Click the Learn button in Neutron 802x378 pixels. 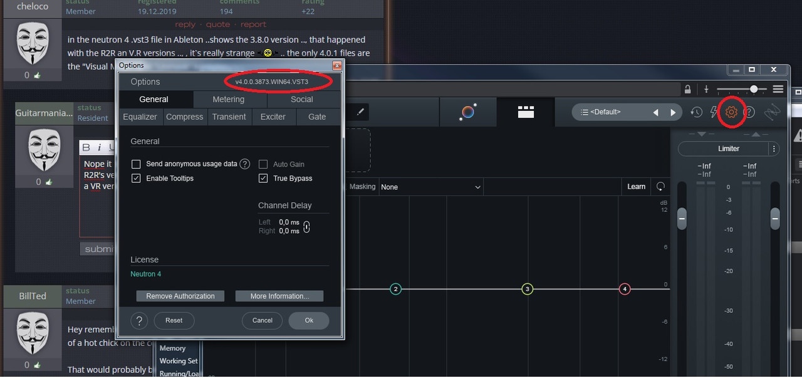click(637, 186)
